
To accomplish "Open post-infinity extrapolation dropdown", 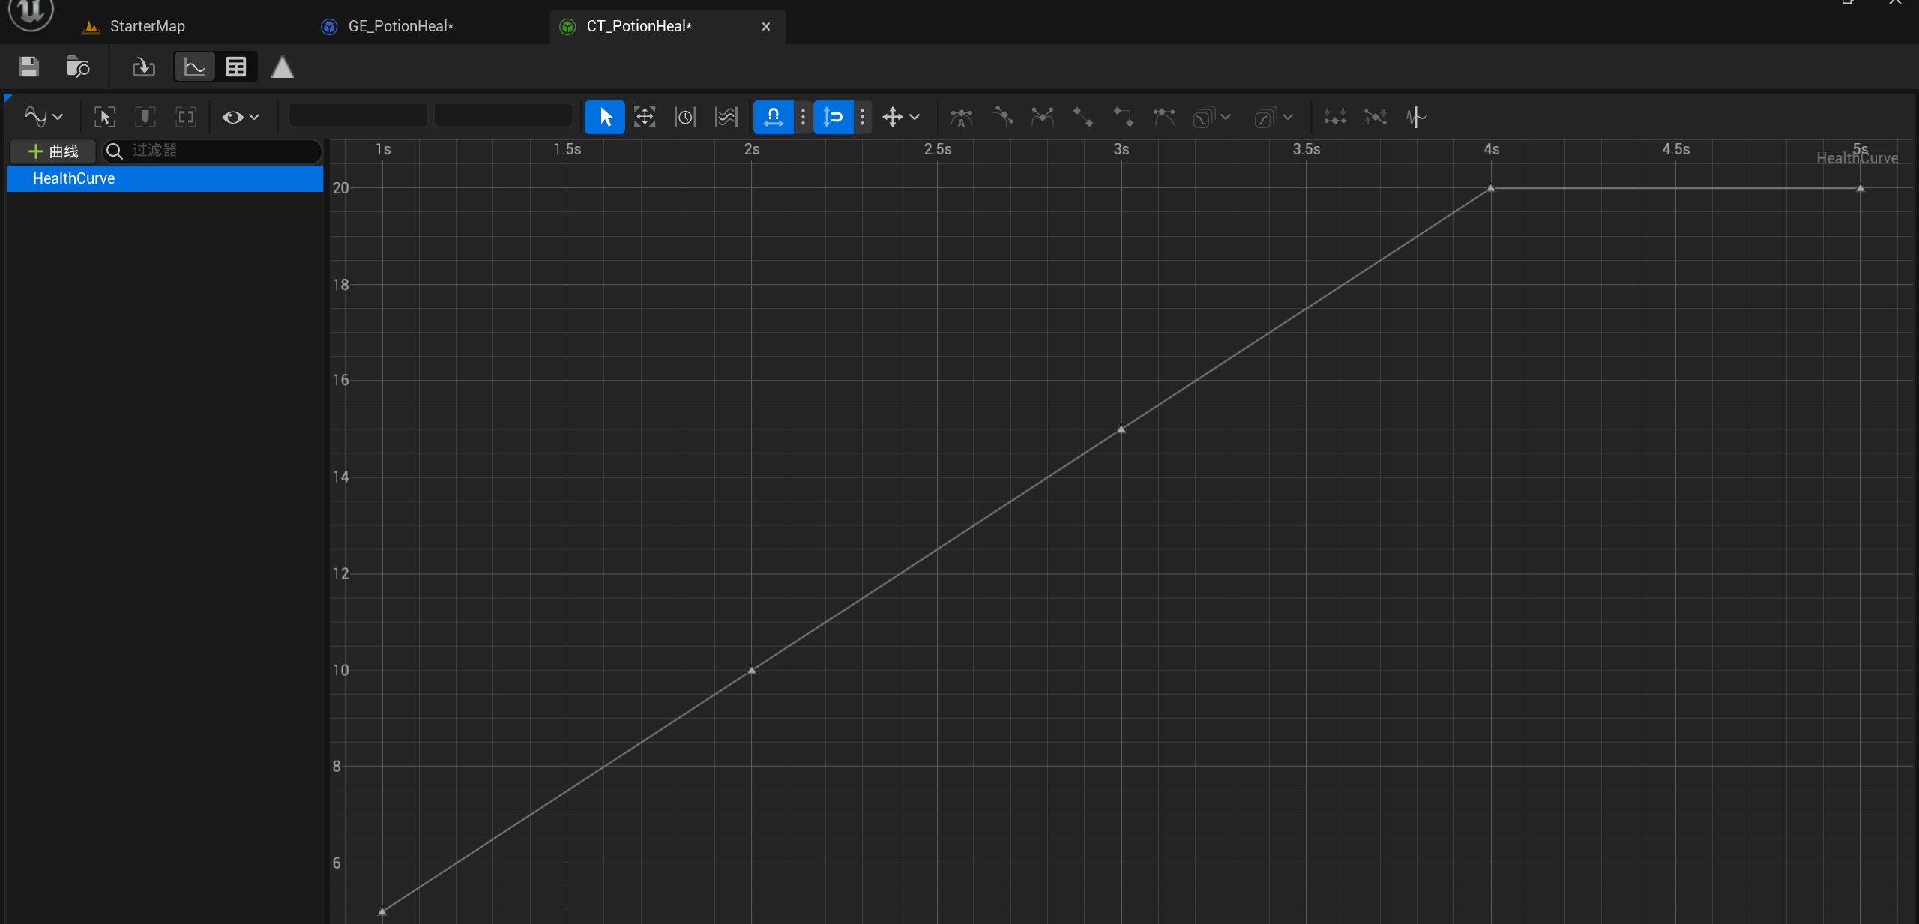I will [1274, 117].
